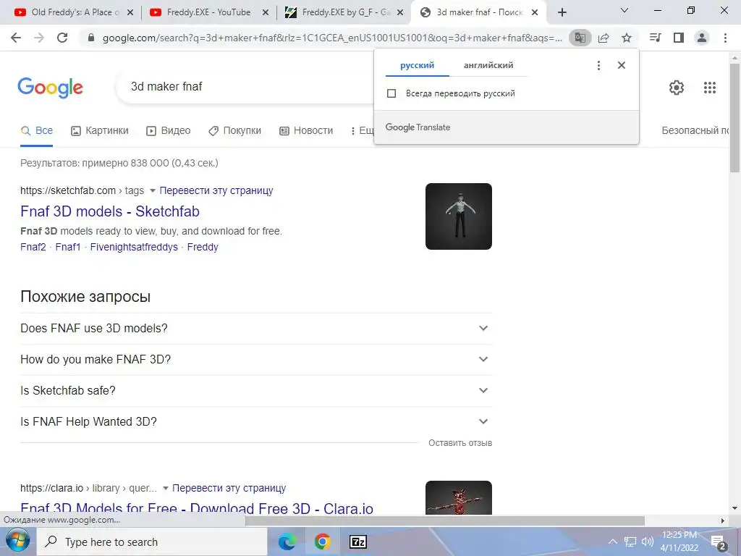Open dropdown arrow next to clara.io URL
This screenshot has width=741, height=556.
(166, 488)
